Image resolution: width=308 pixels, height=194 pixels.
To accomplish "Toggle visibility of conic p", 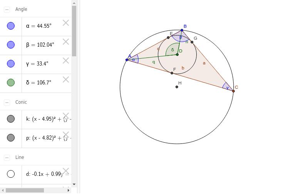I will [x=11, y=138].
